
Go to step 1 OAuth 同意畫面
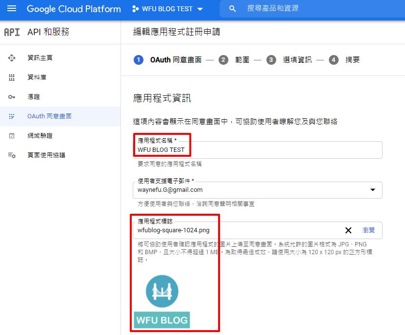168,60
